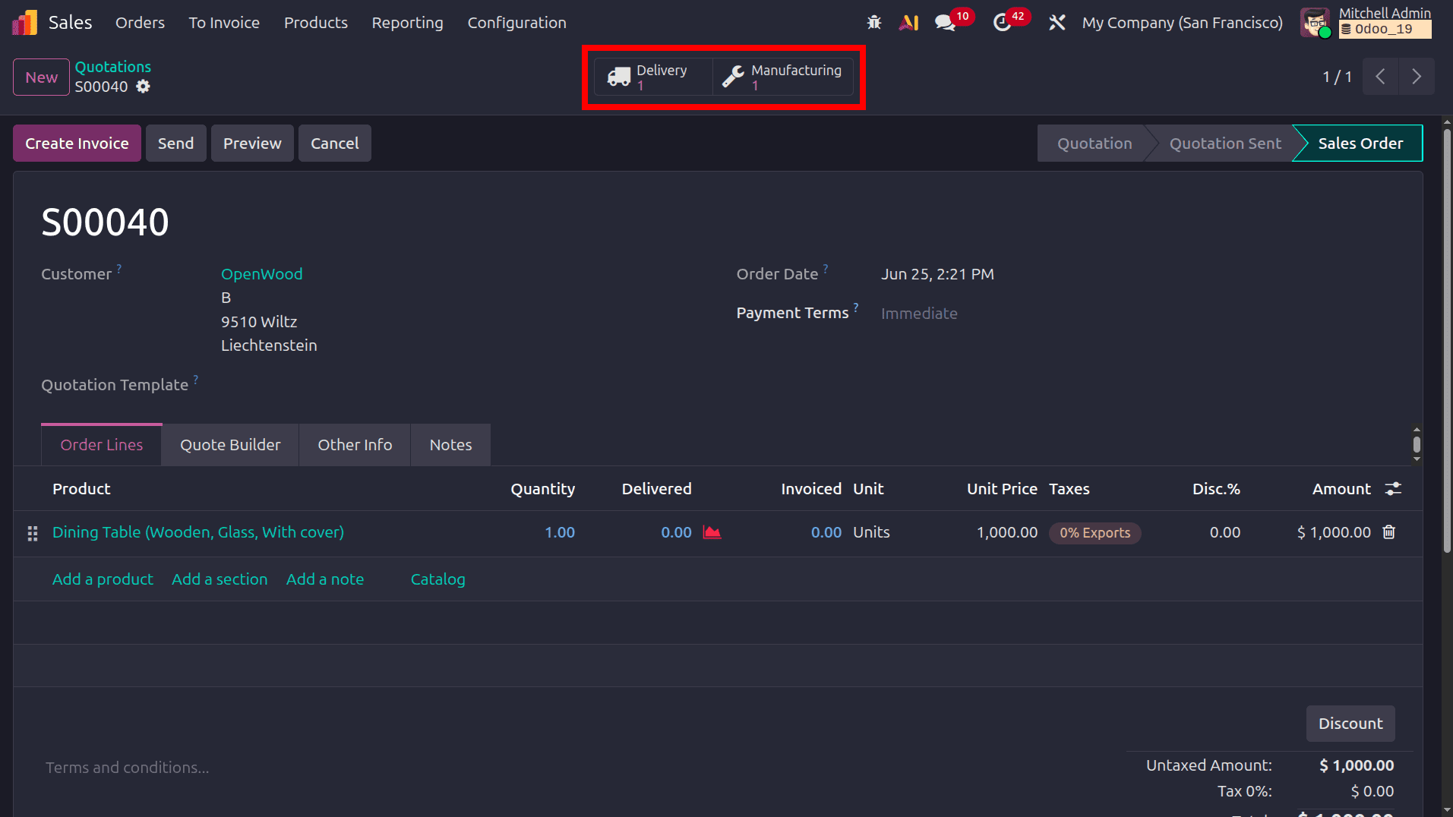
Task: Switch to the Quote Builder tab
Action: pyautogui.click(x=230, y=445)
